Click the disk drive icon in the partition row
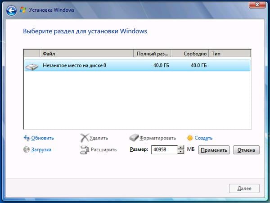Image resolution: width=270 pixels, height=203 pixels. (x=32, y=67)
